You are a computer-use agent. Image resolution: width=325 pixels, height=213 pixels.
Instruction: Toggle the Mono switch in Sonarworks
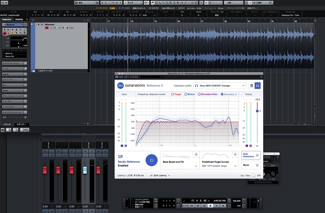click(251, 165)
